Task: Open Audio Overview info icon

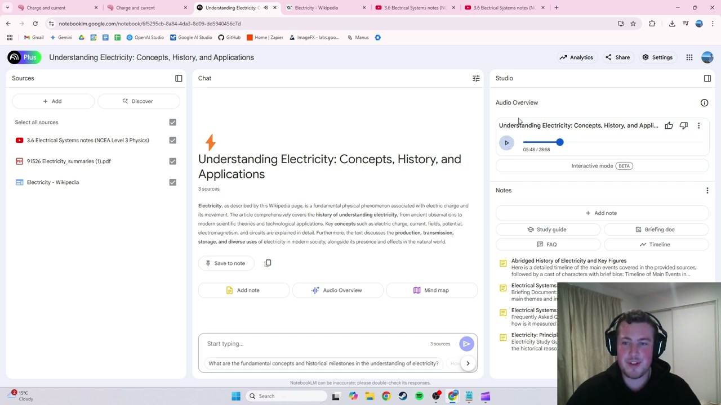Action: 704,103
